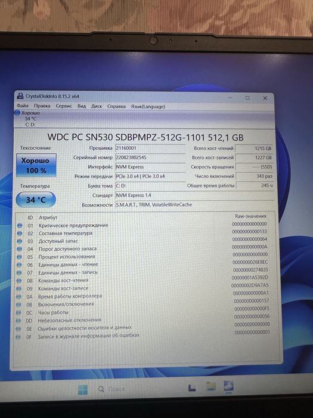This screenshot has height=418, width=313.
Task: Click power-on count value 343 раз
Action: [x=255, y=176]
